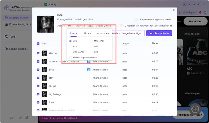Click the petal album cover thumbnail

pyautogui.click(x=45, y=24)
